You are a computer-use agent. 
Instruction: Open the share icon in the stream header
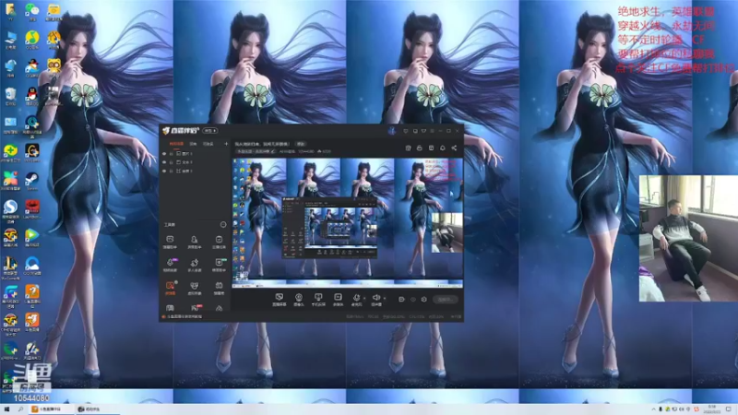pos(454,148)
